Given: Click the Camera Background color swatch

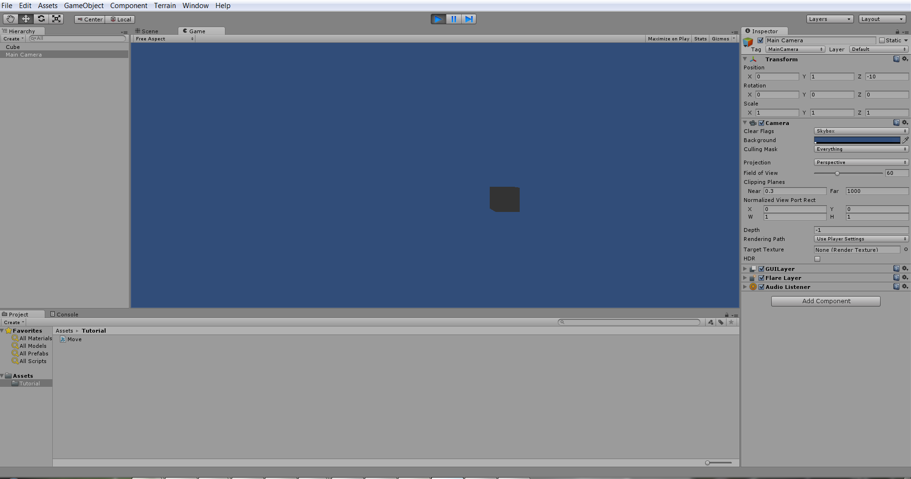Looking at the screenshot, I should pyautogui.click(x=857, y=140).
